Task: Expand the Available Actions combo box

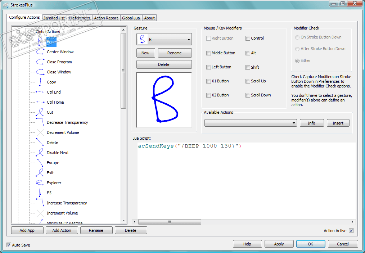Action: 251,123
